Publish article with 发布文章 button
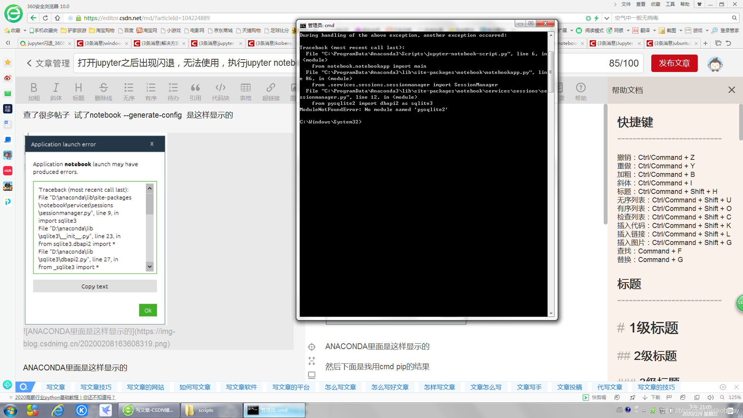 [674, 63]
